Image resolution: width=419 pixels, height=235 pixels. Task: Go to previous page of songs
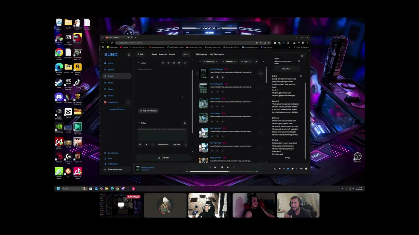[x=256, y=62]
